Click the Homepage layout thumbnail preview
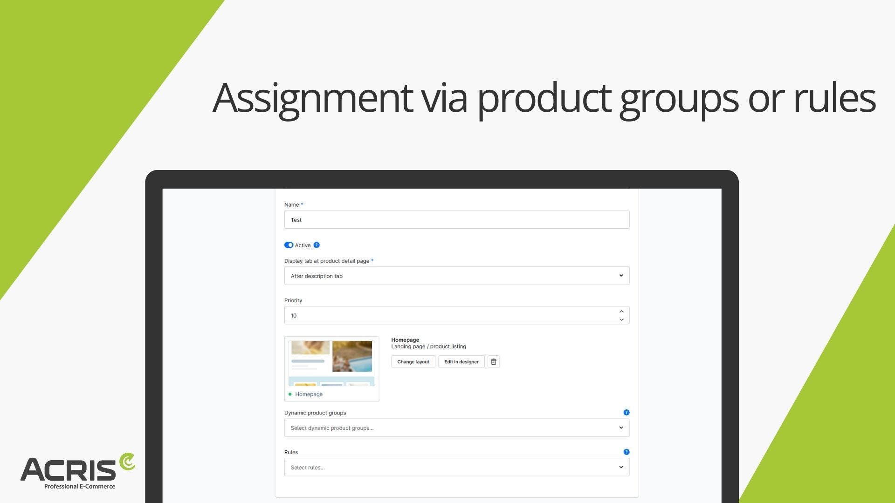The height and width of the screenshot is (503, 895). pyautogui.click(x=331, y=363)
